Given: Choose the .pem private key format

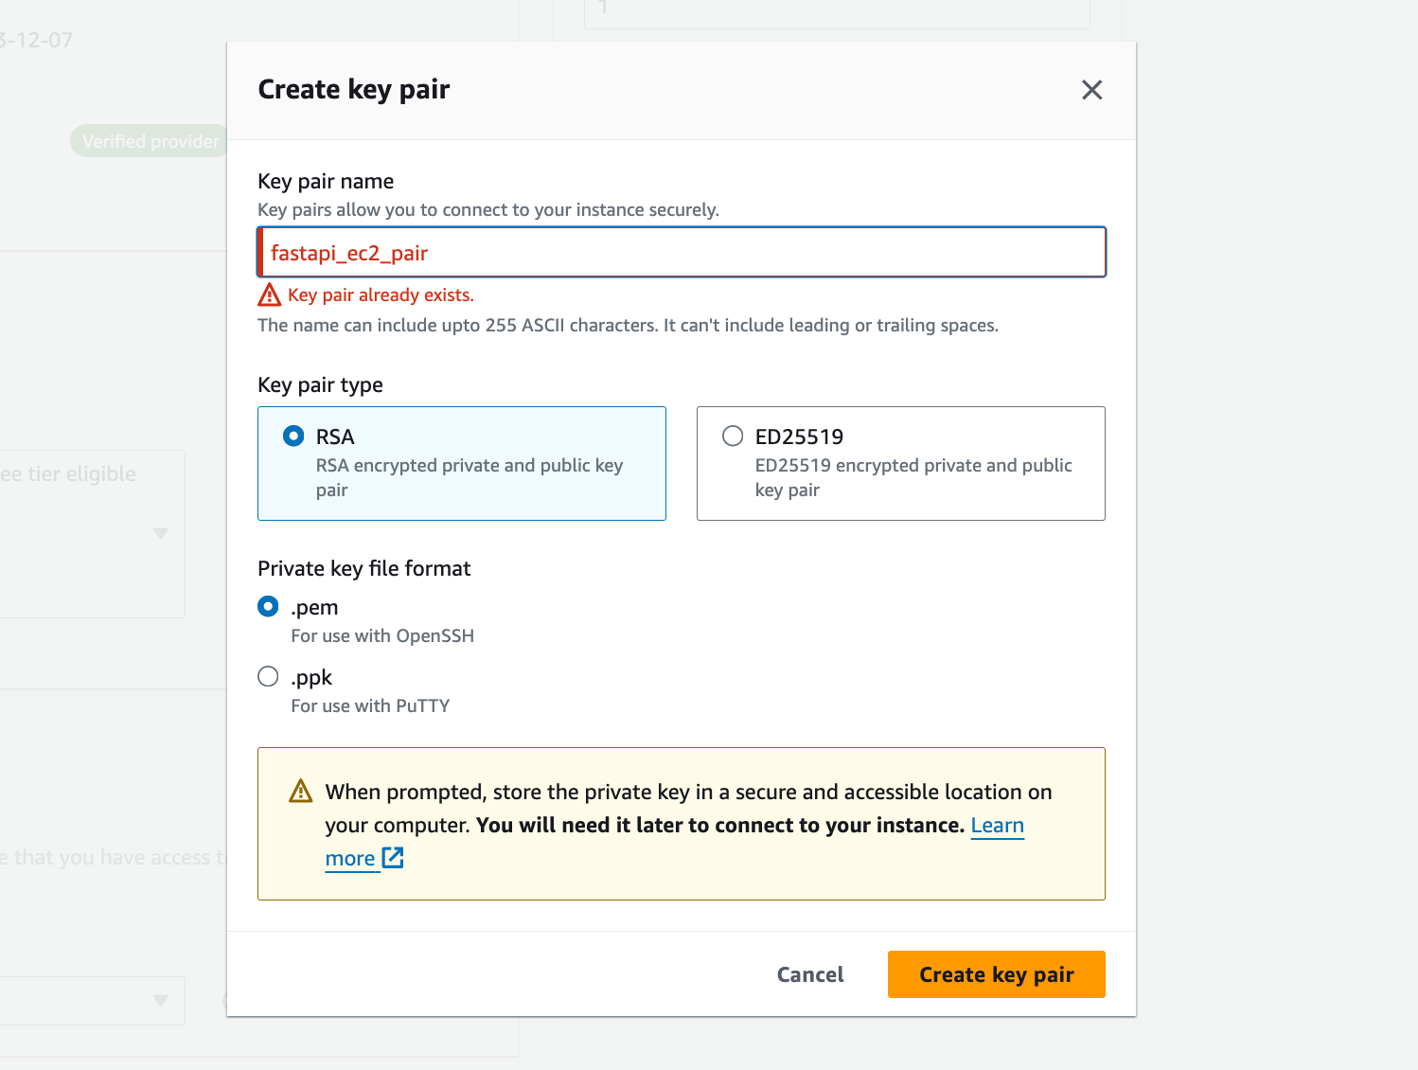Looking at the screenshot, I should point(268,606).
